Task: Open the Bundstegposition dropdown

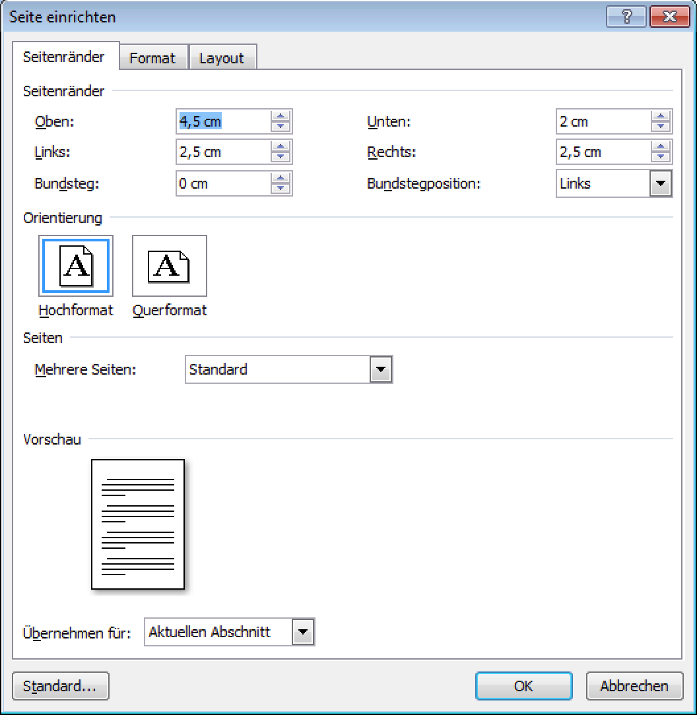Action: pyautogui.click(x=661, y=184)
